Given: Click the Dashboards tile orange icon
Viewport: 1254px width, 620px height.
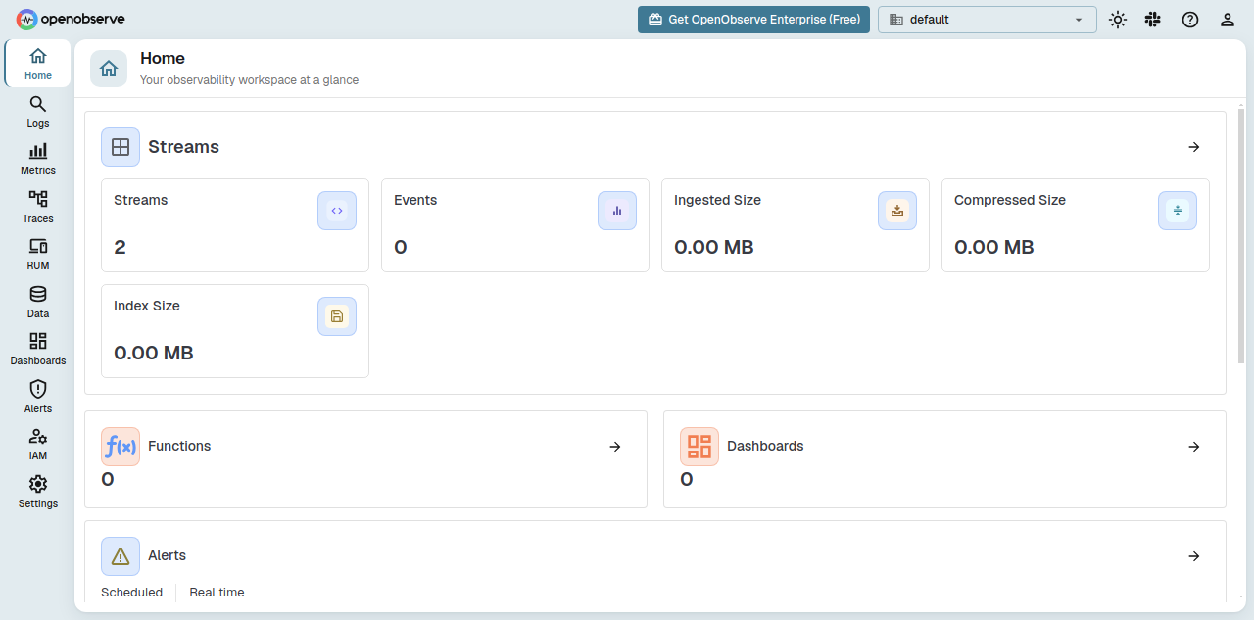Looking at the screenshot, I should click(699, 447).
